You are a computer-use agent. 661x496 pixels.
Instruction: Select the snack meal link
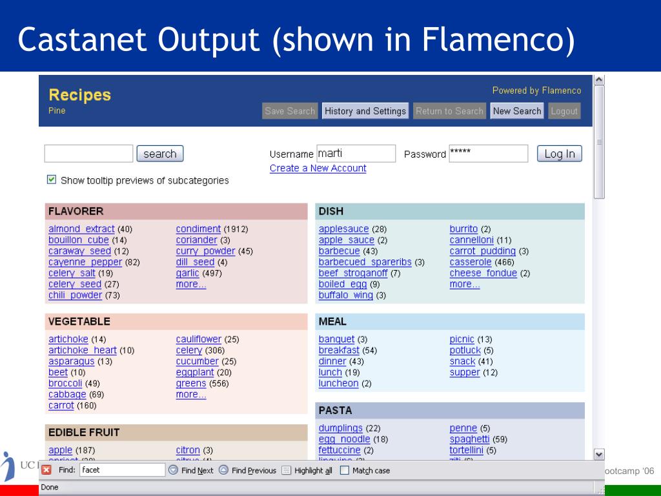462,362
